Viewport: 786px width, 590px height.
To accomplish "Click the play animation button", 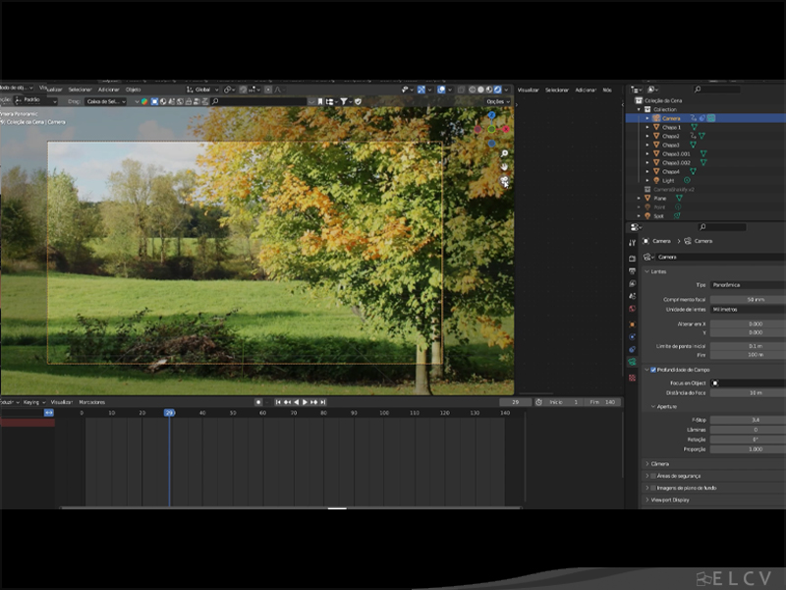I will click(x=306, y=402).
